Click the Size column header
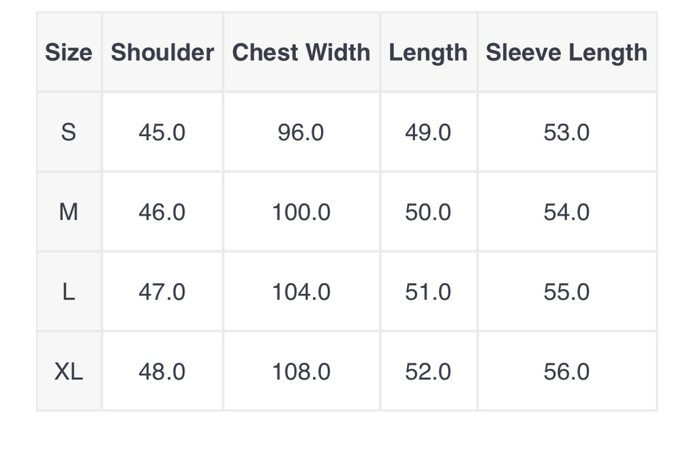 click(69, 52)
